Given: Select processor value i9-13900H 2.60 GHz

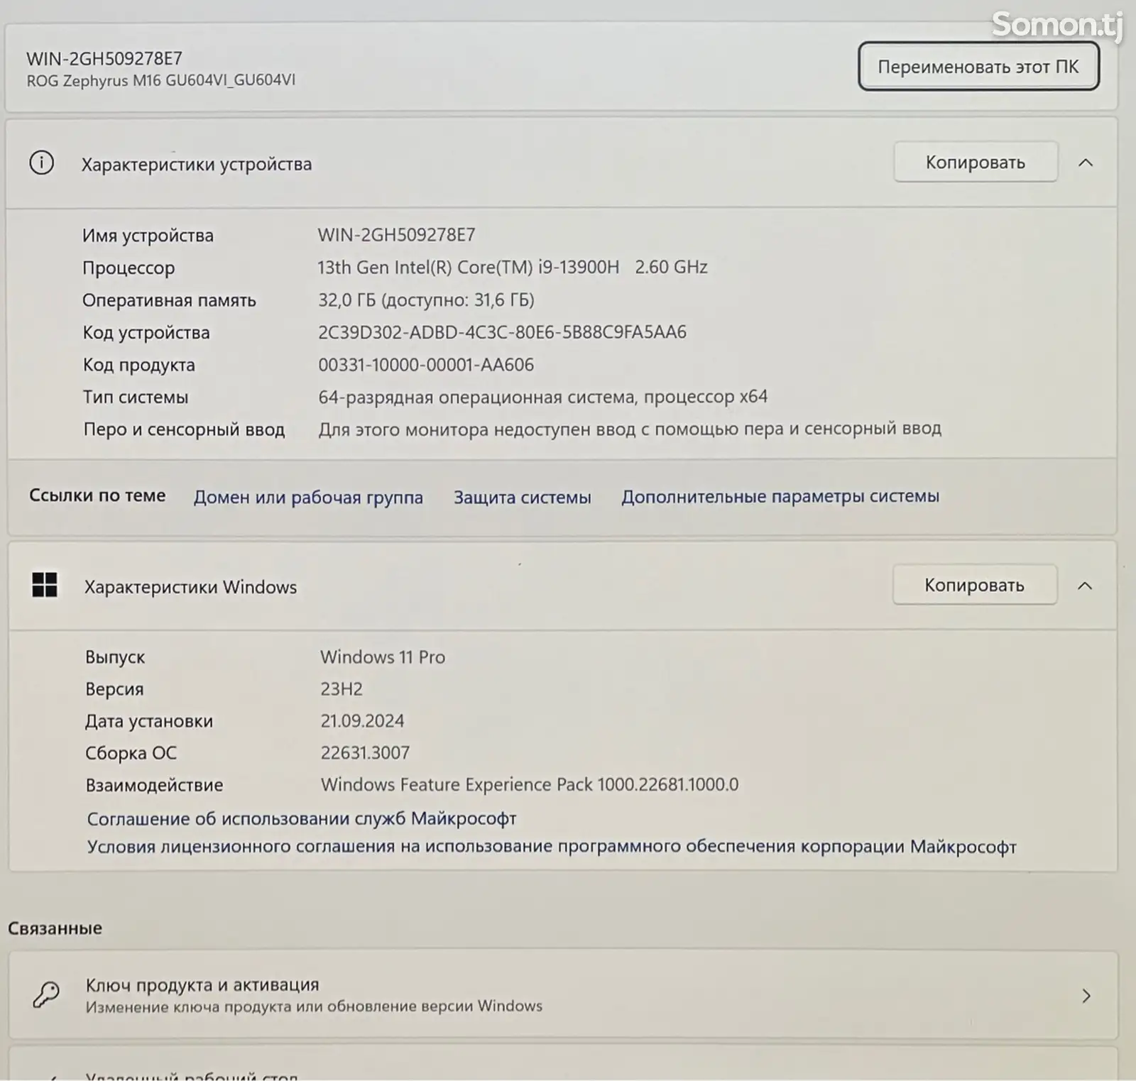Looking at the screenshot, I should click(x=512, y=267).
